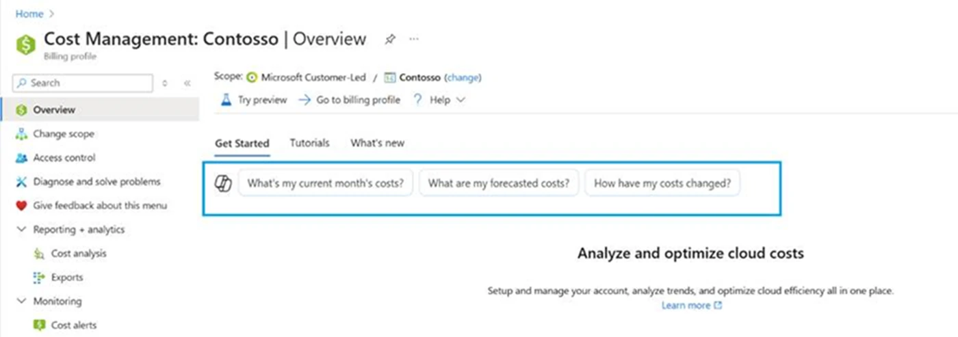Click the Copilot icon in suggestions bar

223,183
